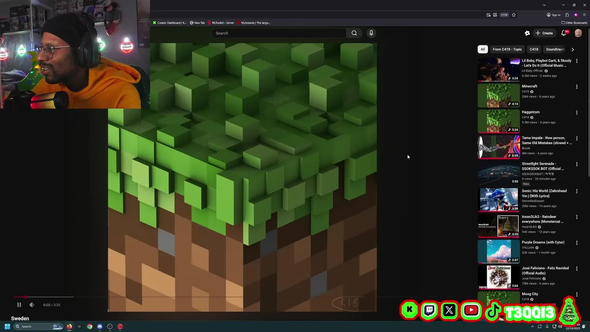Show more filter chips with right arrow
The width and height of the screenshot is (590, 332).
572,49
